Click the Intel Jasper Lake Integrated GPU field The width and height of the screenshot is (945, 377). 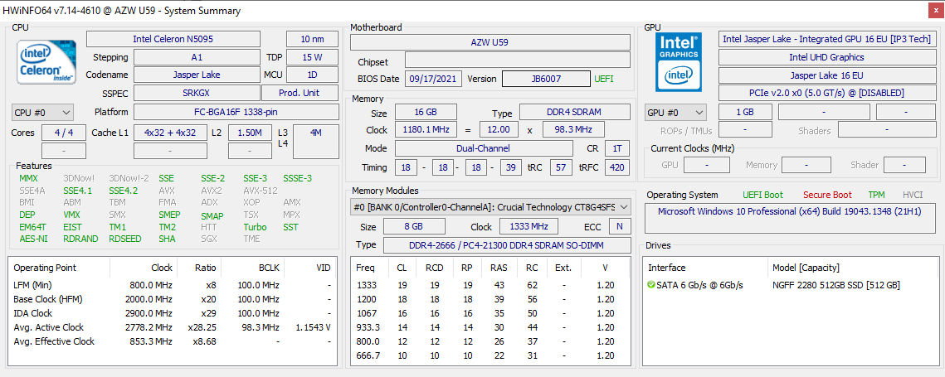[x=826, y=39]
